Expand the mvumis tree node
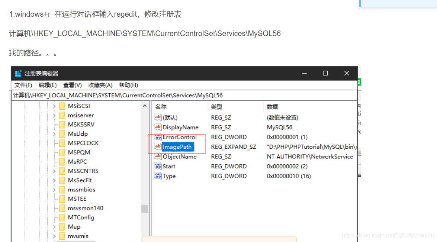The image size is (437, 242). tap(54, 236)
